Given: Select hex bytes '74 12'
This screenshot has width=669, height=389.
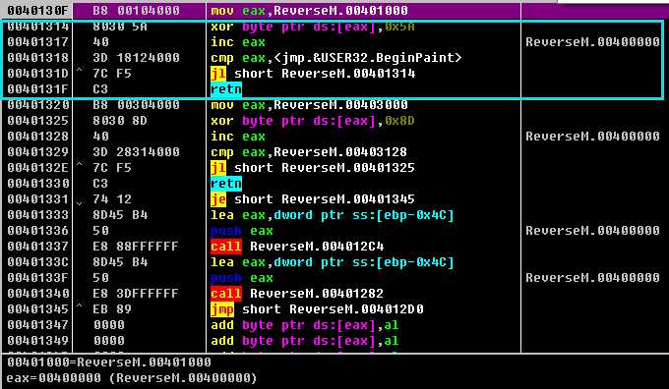Looking at the screenshot, I should [x=112, y=199].
